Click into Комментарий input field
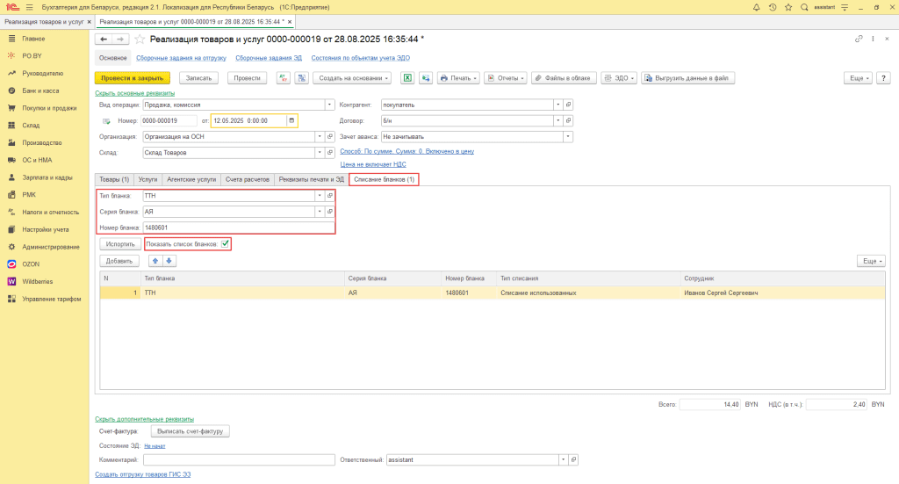This screenshot has width=899, height=484. [239, 459]
